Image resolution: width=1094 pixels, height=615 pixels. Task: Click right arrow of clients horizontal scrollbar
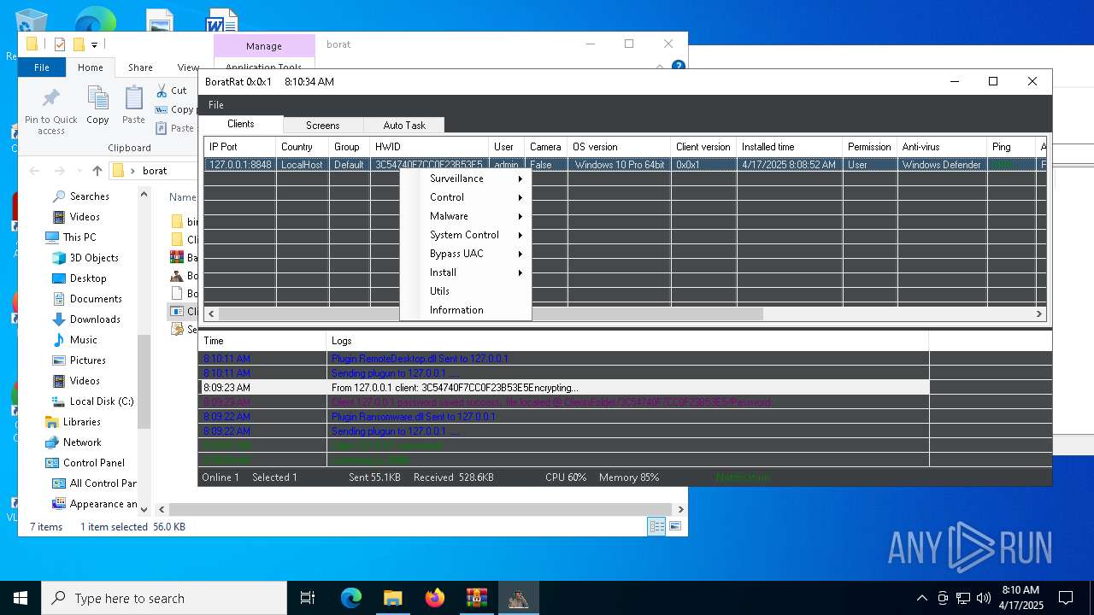tap(1039, 314)
